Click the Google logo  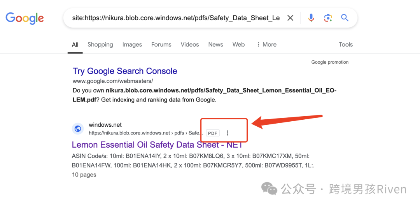pyautogui.click(x=24, y=19)
